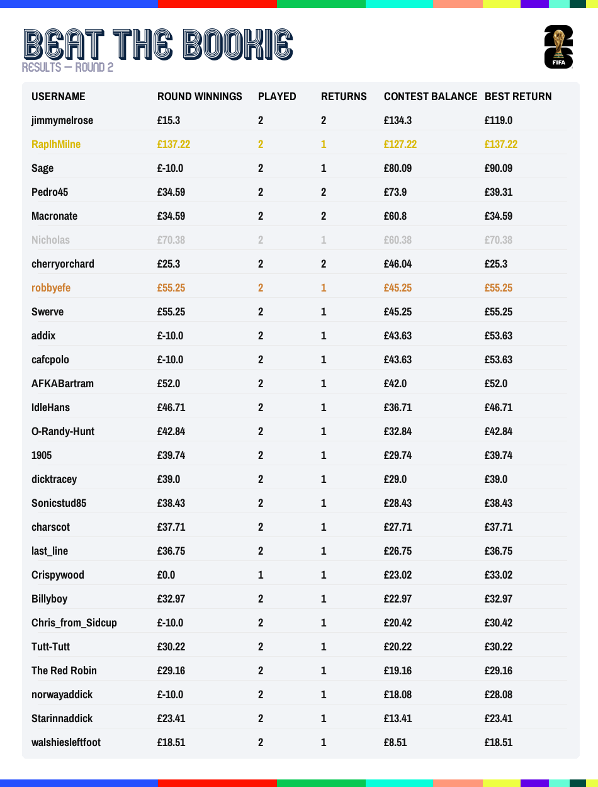The height and width of the screenshot is (787, 598).
Task: Open the highlighted RaplhMilne username
Action: coord(56,144)
